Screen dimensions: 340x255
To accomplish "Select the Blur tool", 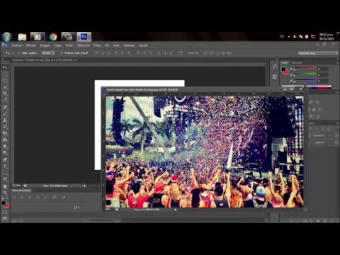I will click(x=5, y=147).
